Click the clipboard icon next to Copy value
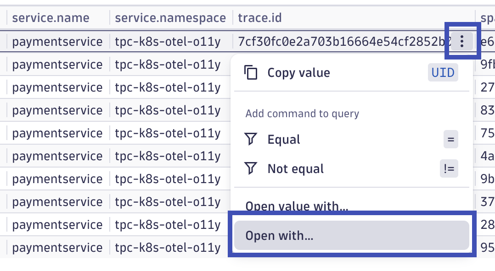 pyautogui.click(x=251, y=72)
